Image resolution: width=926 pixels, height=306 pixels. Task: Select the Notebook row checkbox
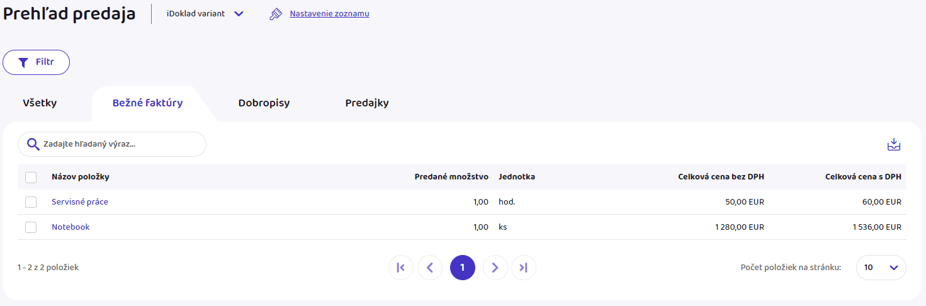31,227
